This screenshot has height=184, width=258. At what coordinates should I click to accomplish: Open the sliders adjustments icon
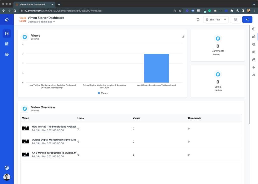tap(254, 75)
